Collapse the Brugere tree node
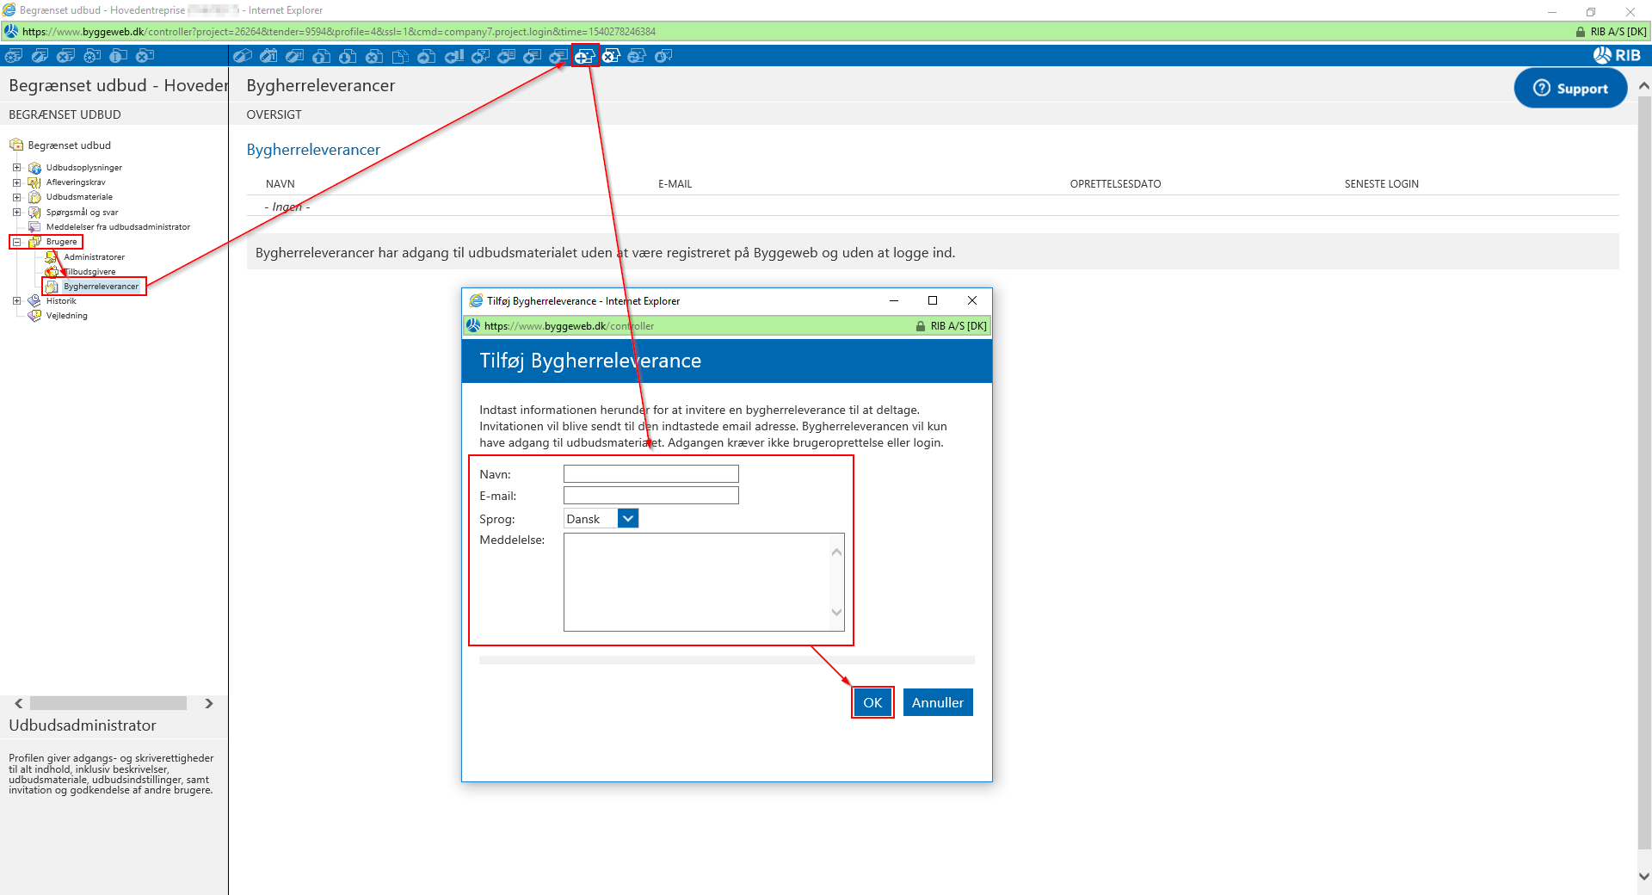Viewport: 1652px width, 895px height. 16,242
